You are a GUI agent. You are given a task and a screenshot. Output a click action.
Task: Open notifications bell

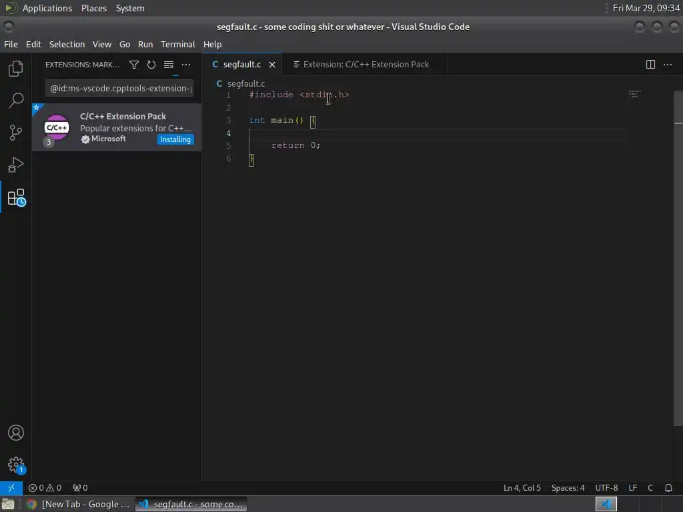pyautogui.click(x=668, y=487)
